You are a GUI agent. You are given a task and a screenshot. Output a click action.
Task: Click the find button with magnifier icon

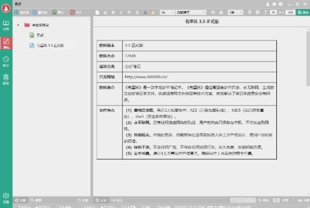pos(263,200)
